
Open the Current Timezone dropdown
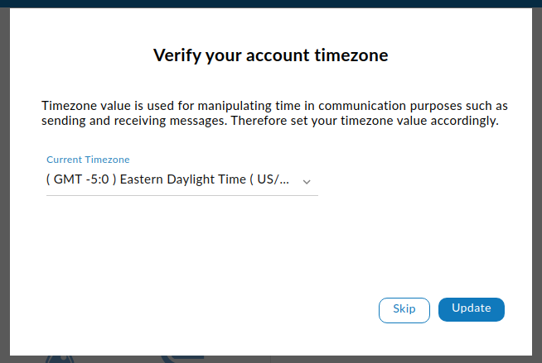(x=182, y=179)
